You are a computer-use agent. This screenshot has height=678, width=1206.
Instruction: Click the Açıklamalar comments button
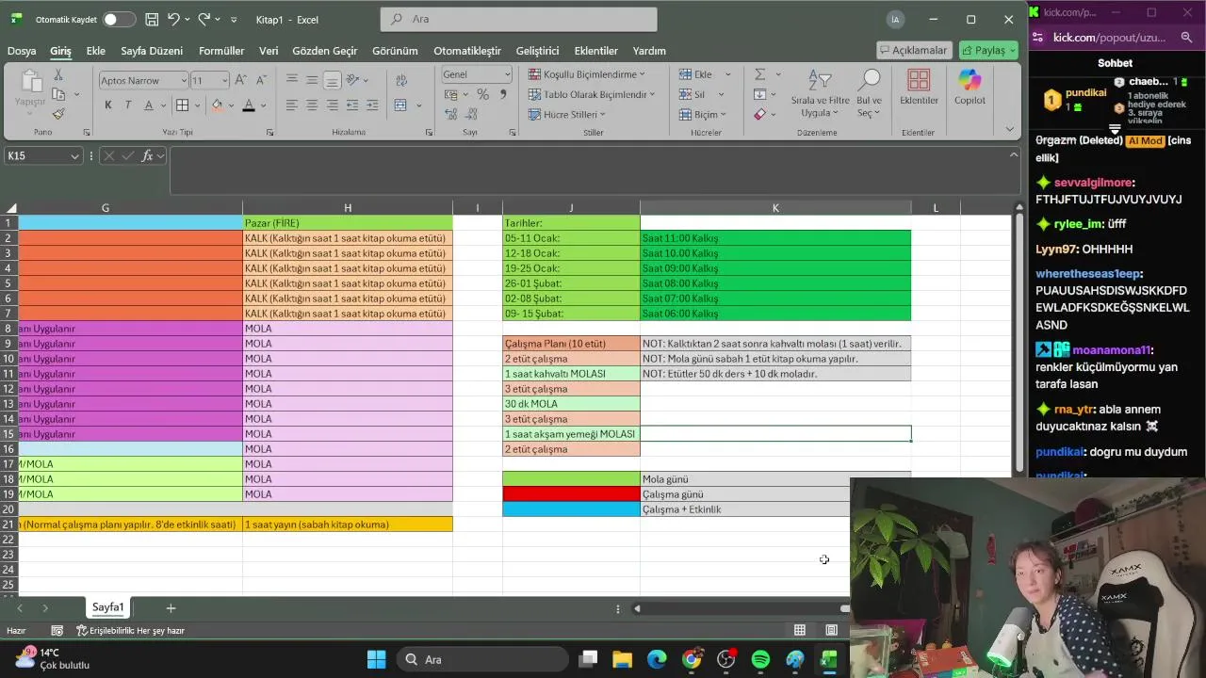click(913, 50)
